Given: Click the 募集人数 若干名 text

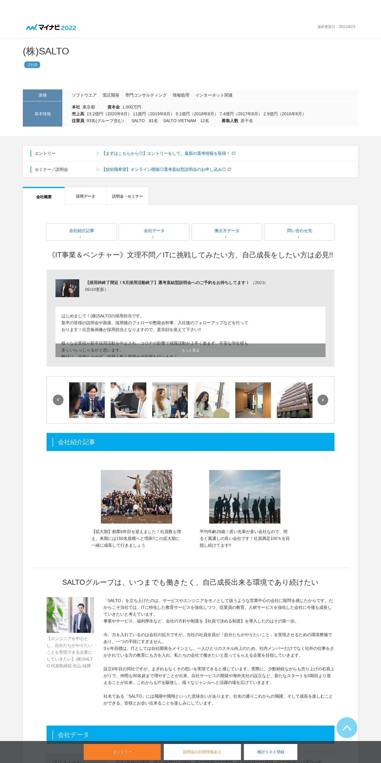Looking at the screenshot, I should coord(237,121).
